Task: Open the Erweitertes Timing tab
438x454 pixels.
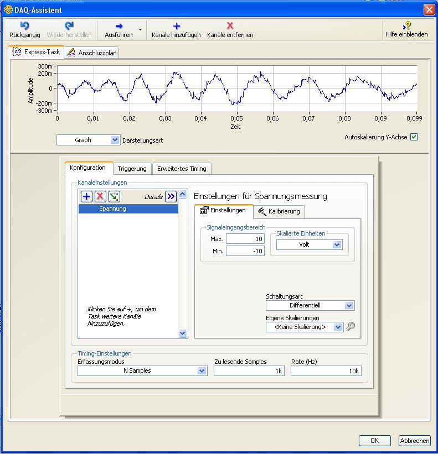Action: click(x=182, y=169)
